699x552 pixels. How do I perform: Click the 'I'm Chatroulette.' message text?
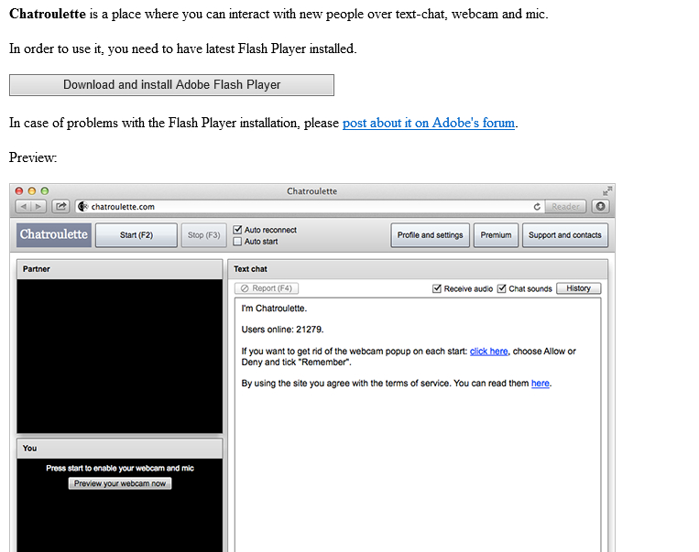click(x=274, y=308)
